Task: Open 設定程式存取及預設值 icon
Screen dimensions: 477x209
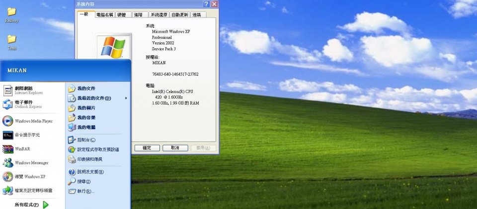Action: 72,150
